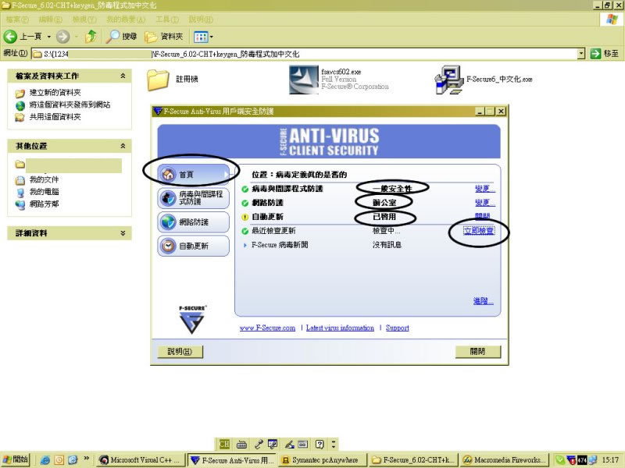Click the 說明(H) help button

pyautogui.click(x=180, y=352)
